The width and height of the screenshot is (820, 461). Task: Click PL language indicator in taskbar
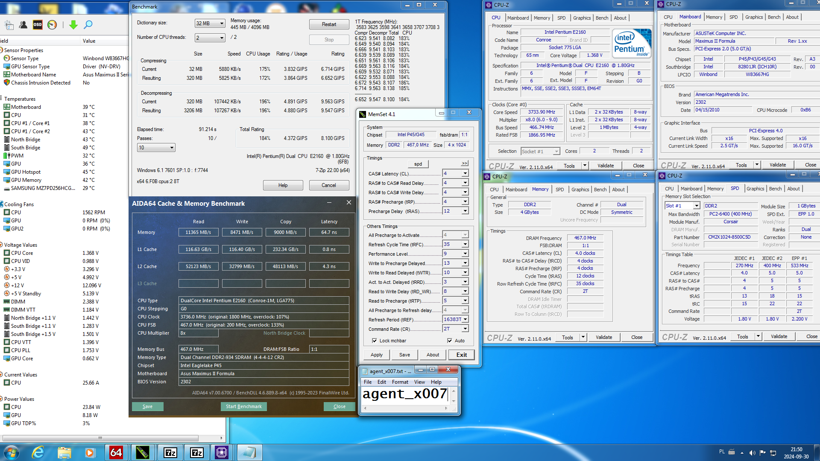click(722, 452)
